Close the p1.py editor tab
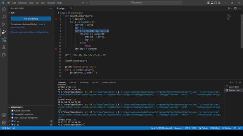The height and width of the screenshot is (136, 243). pyautogui.click(x=71, y=8)
